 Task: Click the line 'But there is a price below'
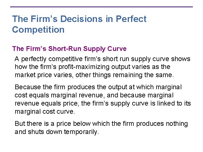point(101,124)
